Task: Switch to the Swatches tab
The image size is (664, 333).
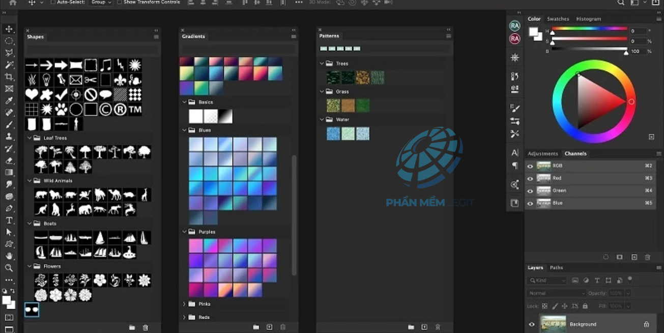Action: (558, 19)
